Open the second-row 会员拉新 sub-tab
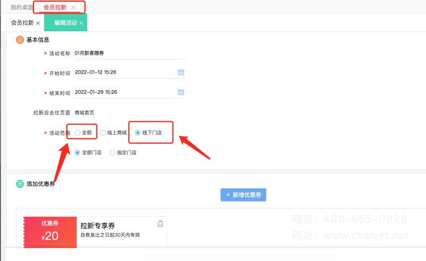 (x=22, y=23)
